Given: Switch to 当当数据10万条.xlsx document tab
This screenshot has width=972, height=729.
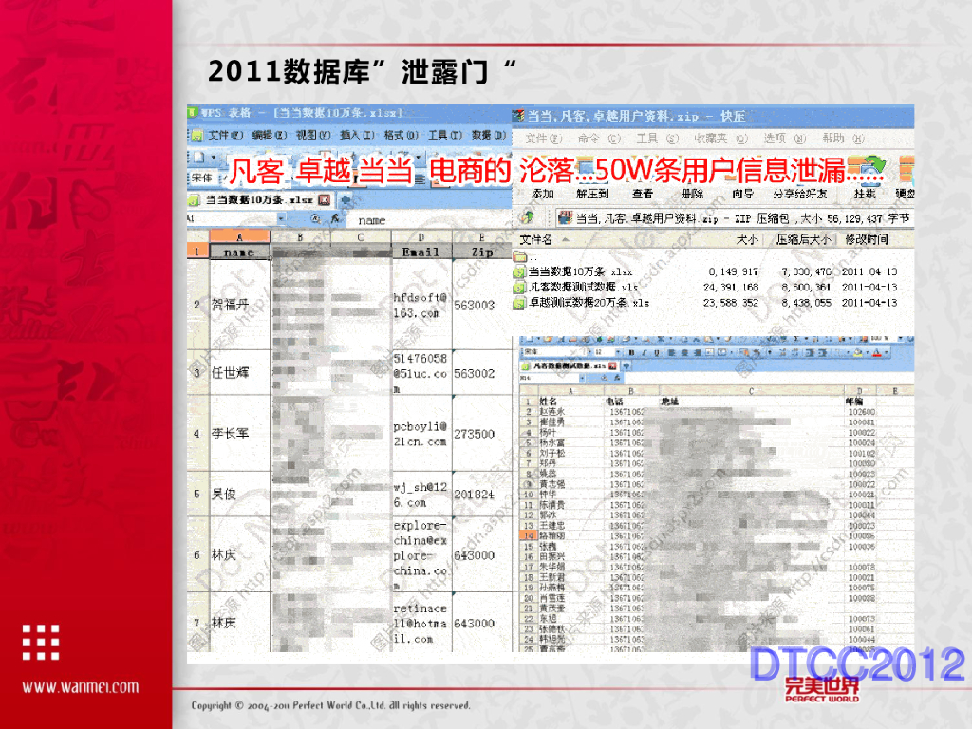Looking at the screenshot, I should pyautogui.click(x=259, y=200).
